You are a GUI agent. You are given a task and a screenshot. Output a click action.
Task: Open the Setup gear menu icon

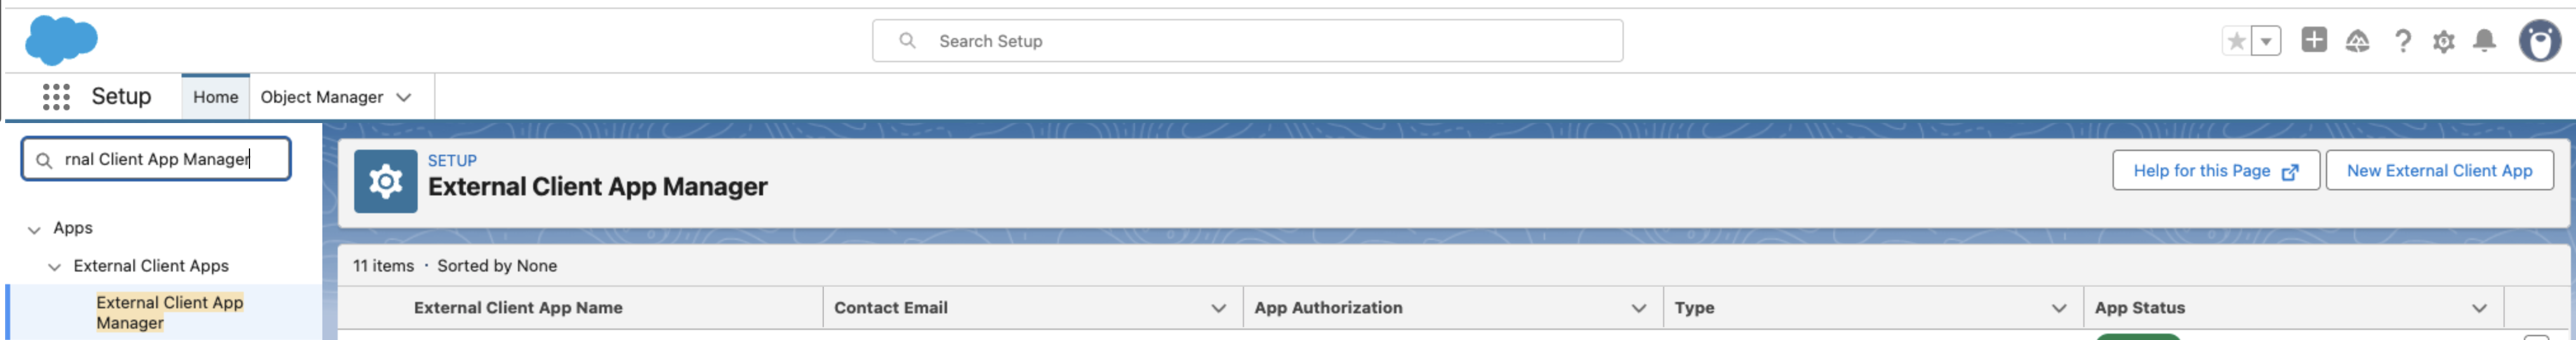click(2443, 41)
